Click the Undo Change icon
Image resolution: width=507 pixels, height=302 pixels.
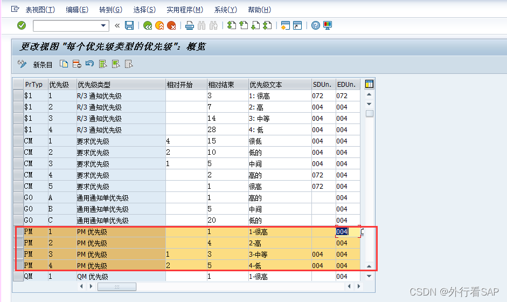89,64
